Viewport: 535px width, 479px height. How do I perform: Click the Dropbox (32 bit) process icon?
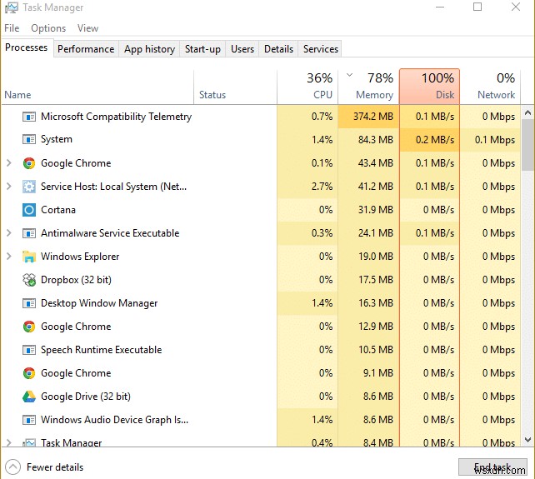(x=29, y=280)
